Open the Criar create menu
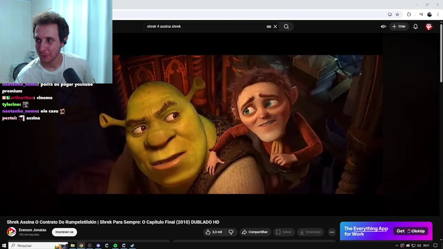 click(x=399, y=27)
